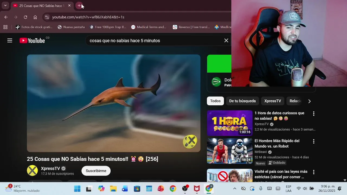The width and height of the screenshot is (347, 195).
Task: Open the apps grid icon in bookmarks bar
Action: click(x=5, y=27)
